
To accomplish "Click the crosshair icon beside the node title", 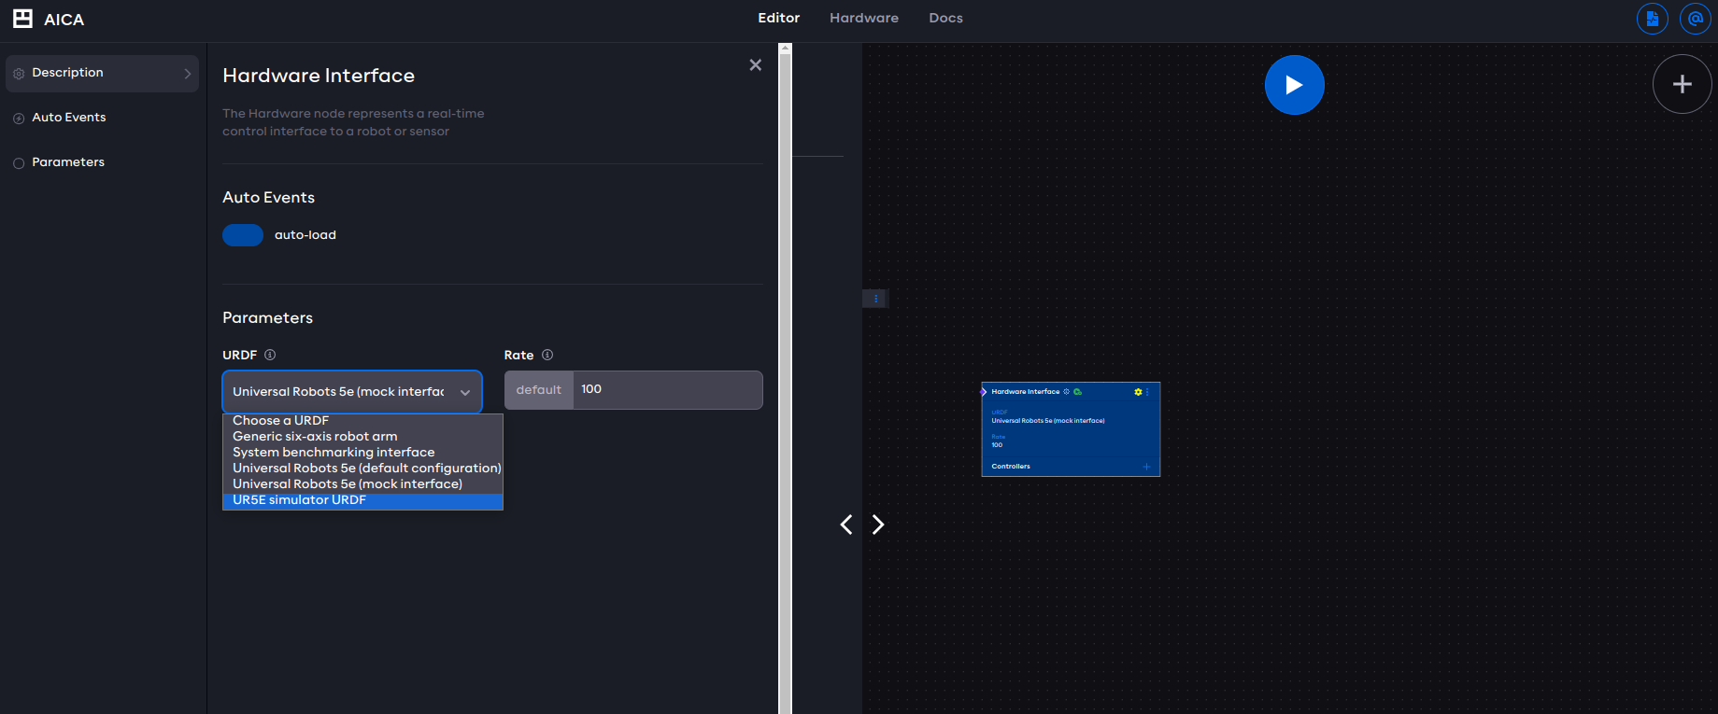I will pyautogui.click(x=1066, y=392).
